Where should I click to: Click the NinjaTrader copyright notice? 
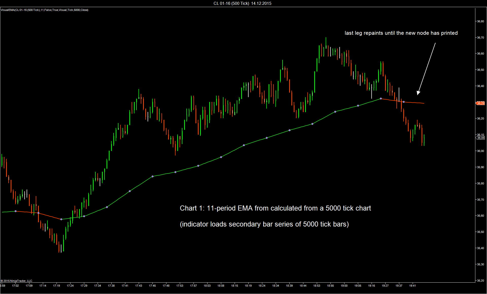(x=16, y=281)
